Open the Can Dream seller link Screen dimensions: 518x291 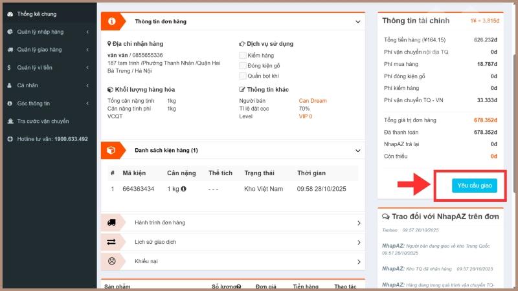pyautogui.click(x=313, y=101)
